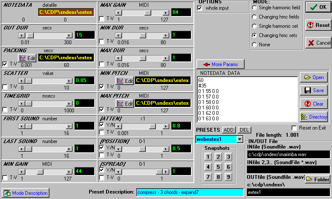The width and height of the screenshot is (332, 199).
Task: Toggle the MAX PITCH T-V checkbox
Action: [x=102, y=109]
